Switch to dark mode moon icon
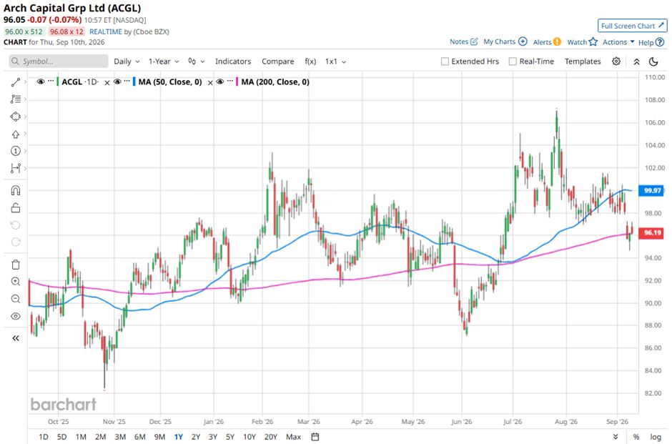The height and width of the screenshot is (444, 672). [x=653, y=61]
